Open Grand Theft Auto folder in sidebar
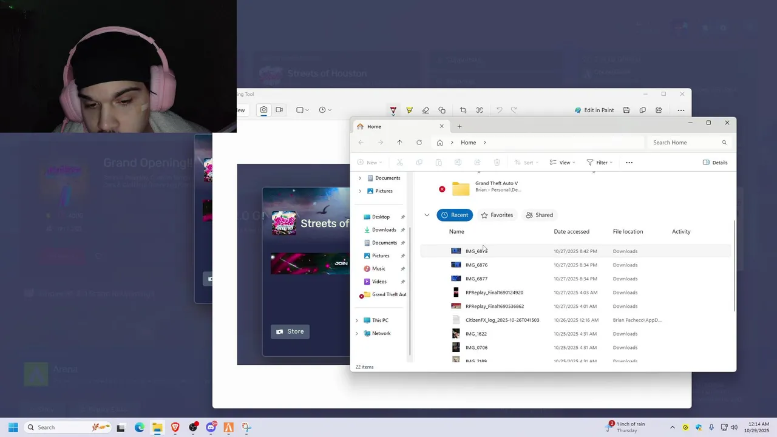Screen dimensions: 777x437 click(384, 294)
